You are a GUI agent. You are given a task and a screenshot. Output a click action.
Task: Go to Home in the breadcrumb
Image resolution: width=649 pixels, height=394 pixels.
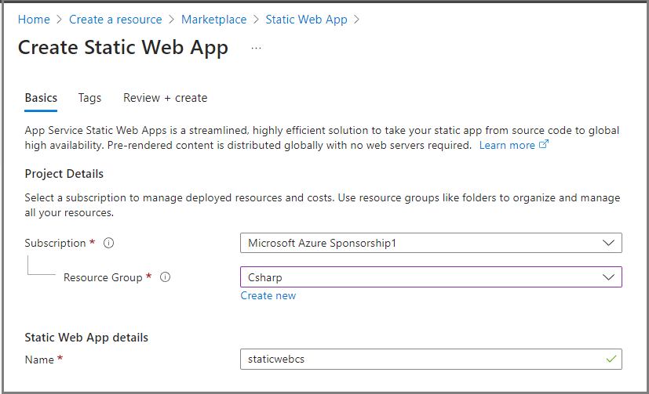pyautogui.click(x=34, y=20)
